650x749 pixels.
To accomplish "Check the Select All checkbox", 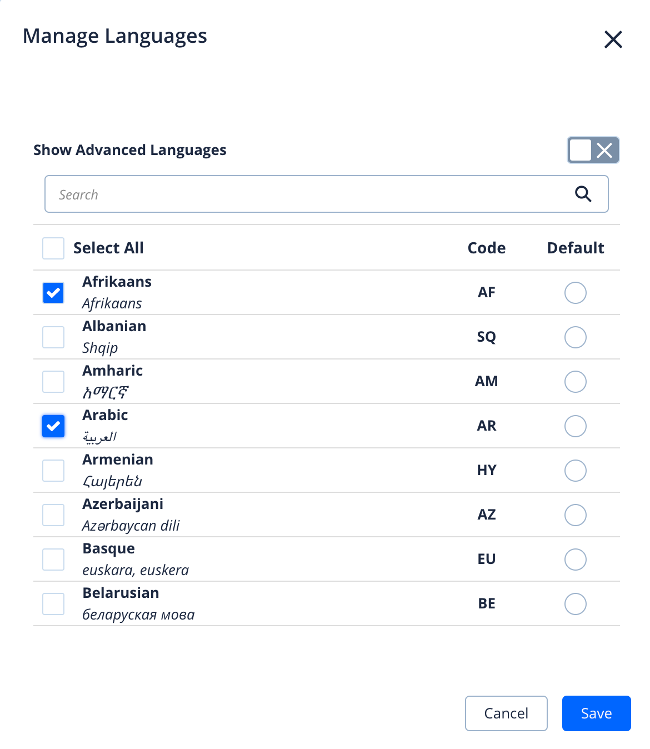I will click(53, 248).
